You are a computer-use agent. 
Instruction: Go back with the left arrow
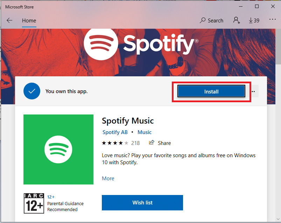tap(9, 20)
